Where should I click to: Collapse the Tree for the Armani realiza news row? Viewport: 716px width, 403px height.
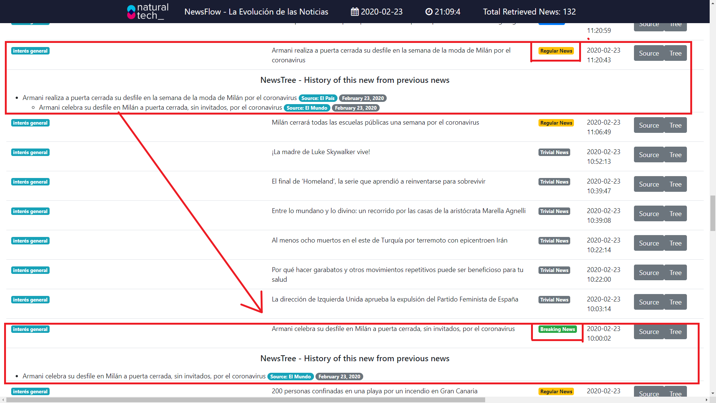(675, 53)
